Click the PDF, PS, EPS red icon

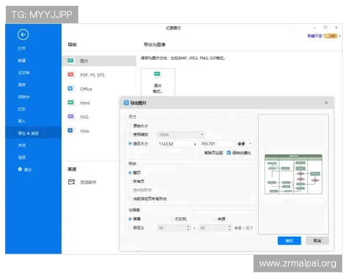[71, 75]
